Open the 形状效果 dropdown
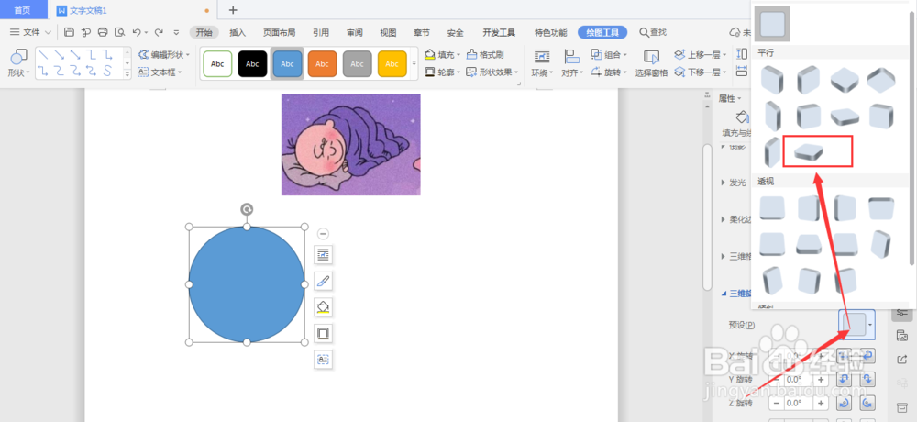 492,72
